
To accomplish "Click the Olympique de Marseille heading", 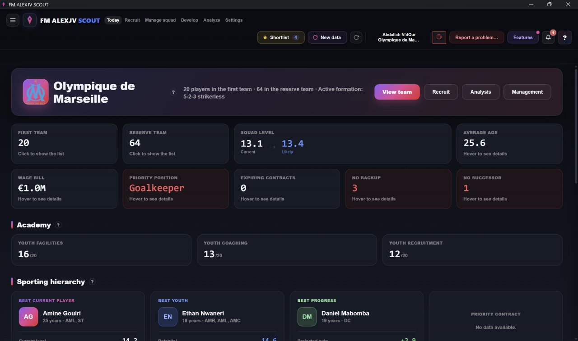I will tap(94, 92).
